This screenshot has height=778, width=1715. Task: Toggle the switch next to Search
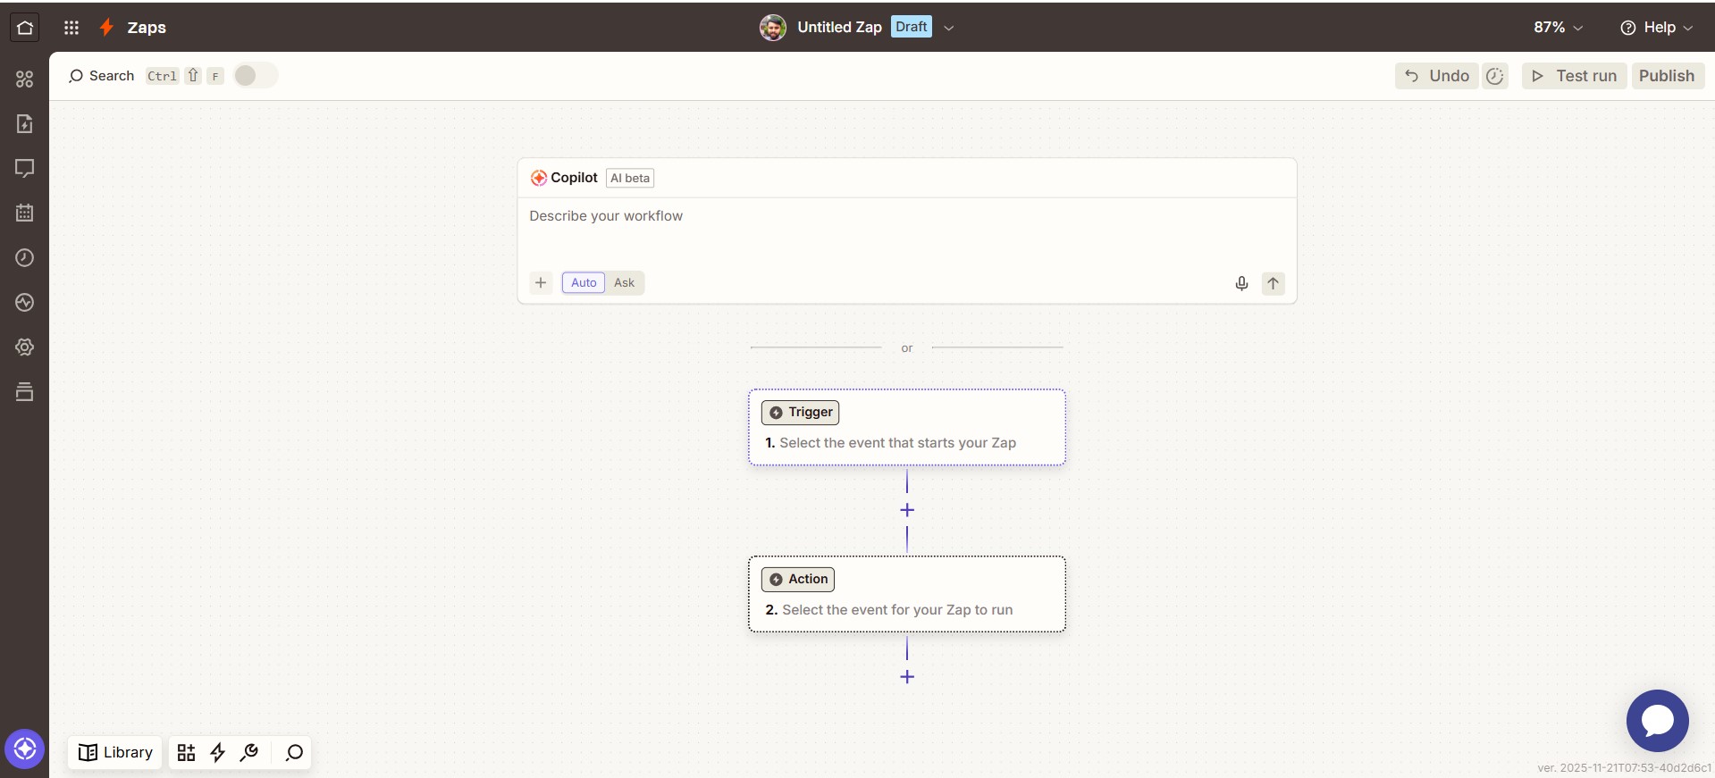point(256,76)
